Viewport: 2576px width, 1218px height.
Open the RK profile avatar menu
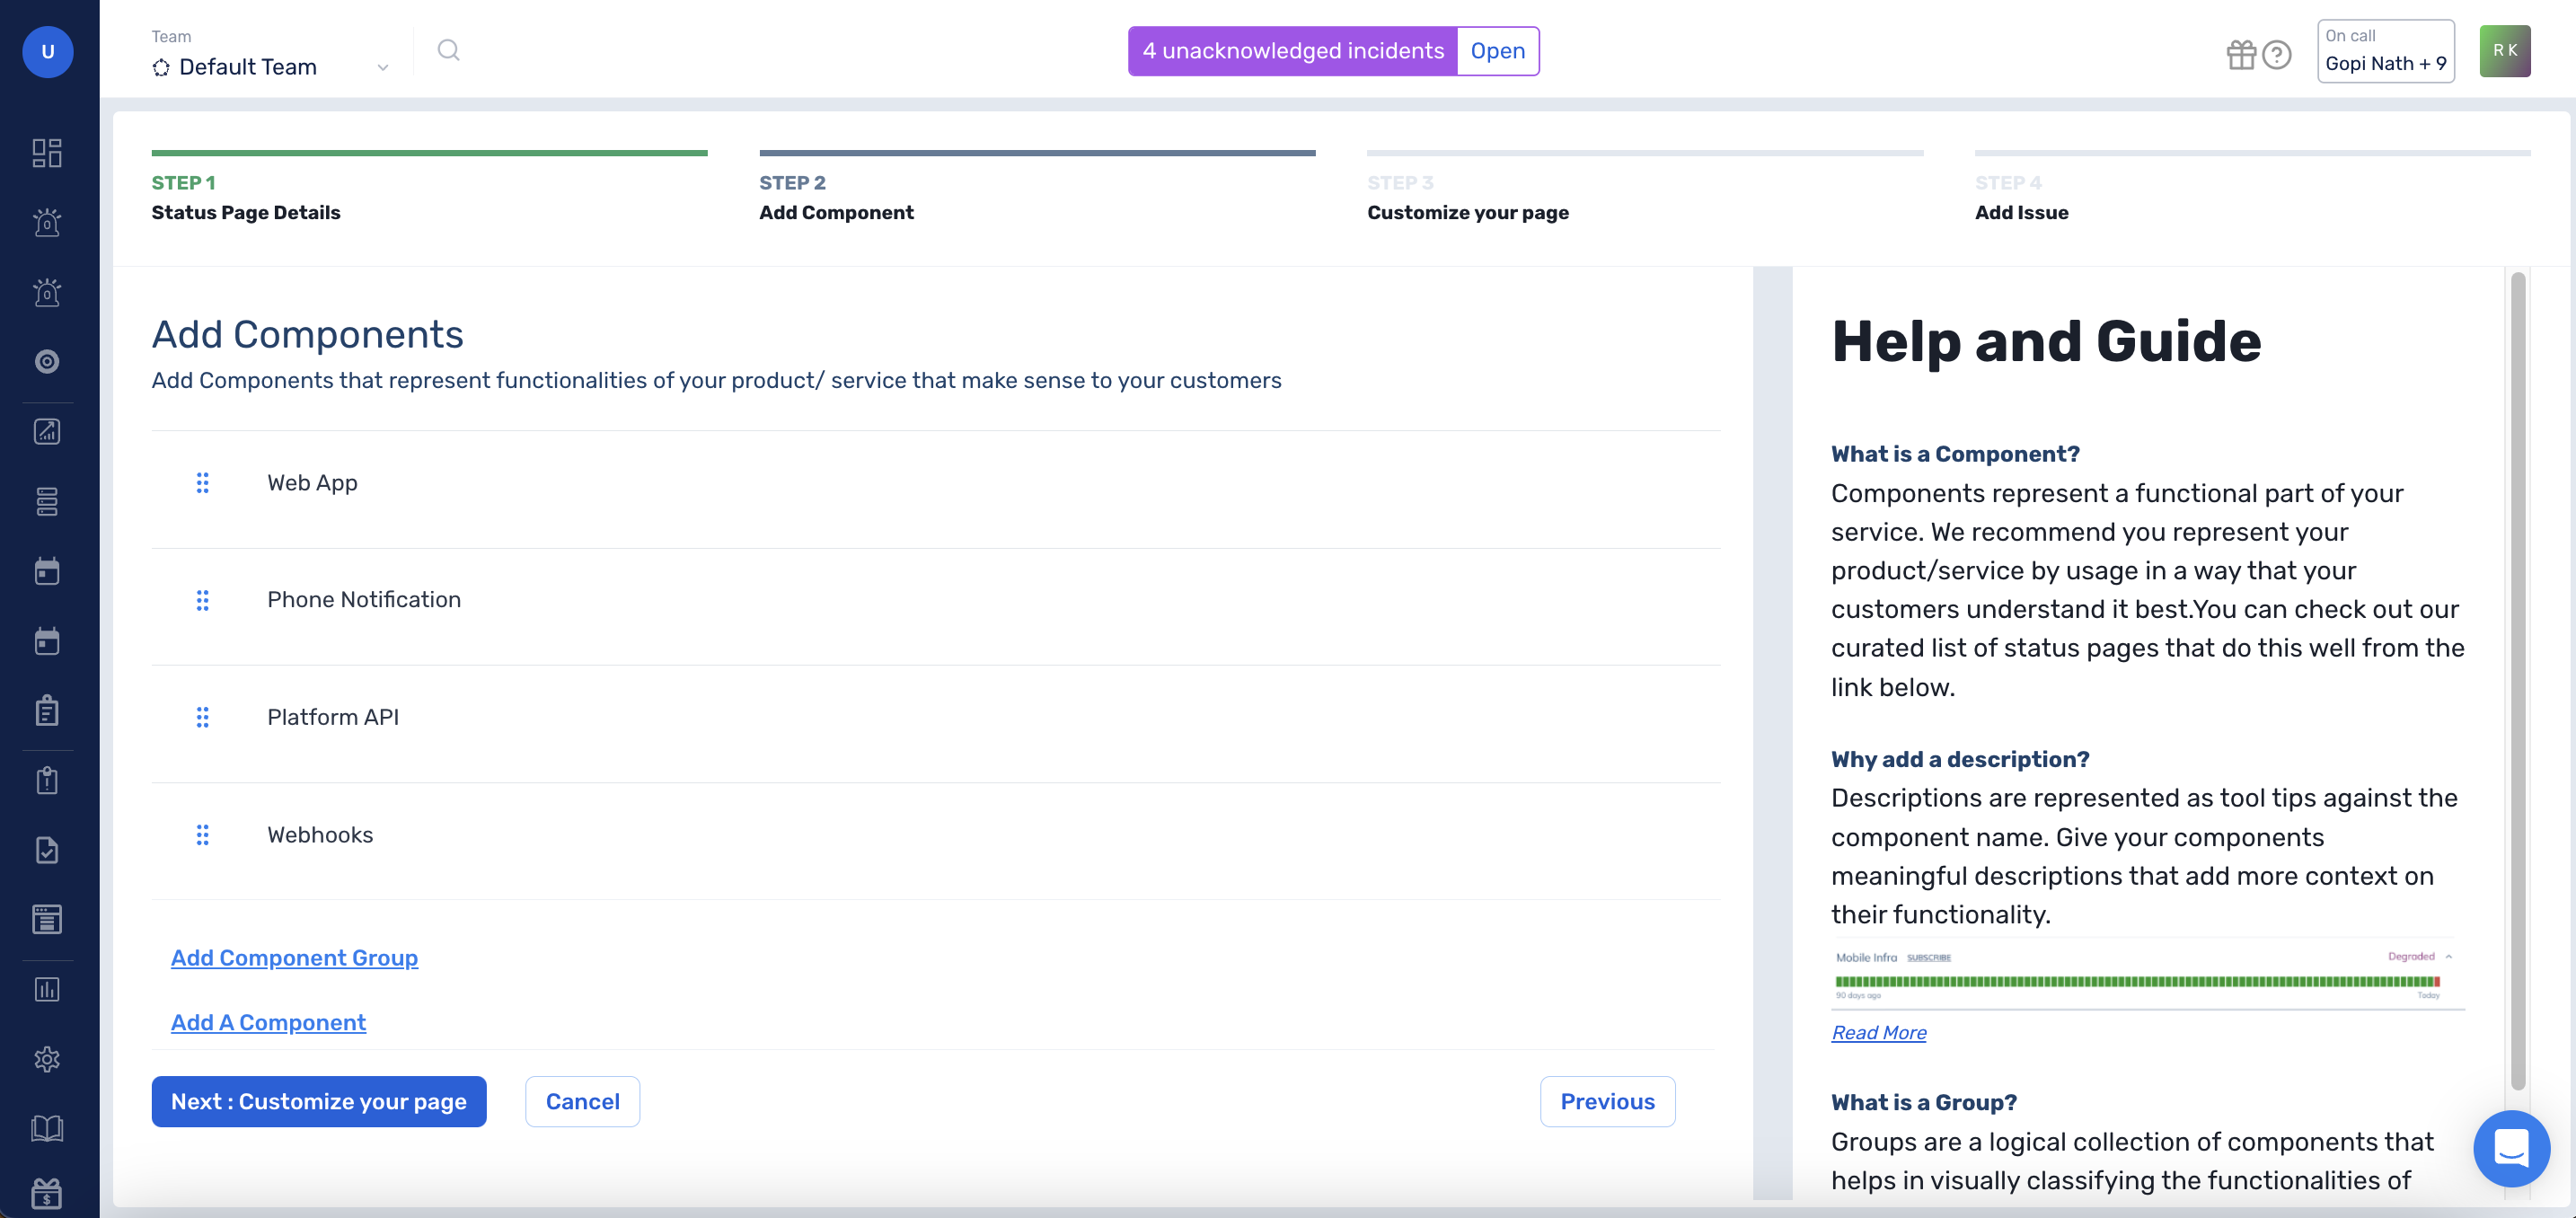[x=2505, y=50]
